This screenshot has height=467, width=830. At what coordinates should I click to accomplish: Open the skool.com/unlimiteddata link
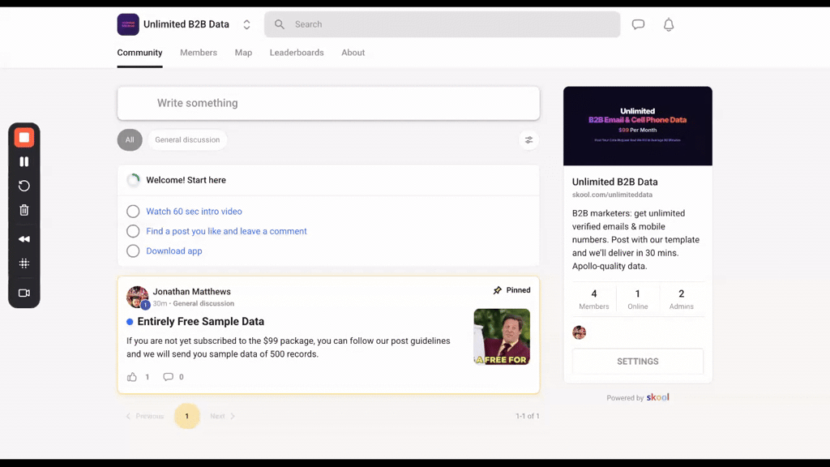click(x=612, y=195)
